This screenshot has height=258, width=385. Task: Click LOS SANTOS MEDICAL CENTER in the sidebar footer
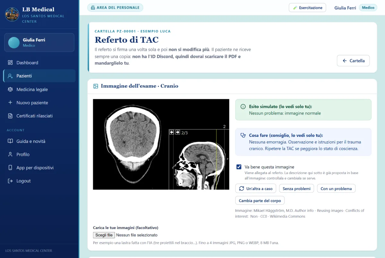29,251
